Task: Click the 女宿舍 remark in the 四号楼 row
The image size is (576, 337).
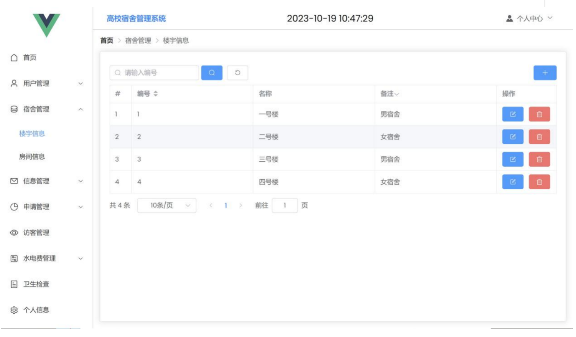Action: point(390,182)
